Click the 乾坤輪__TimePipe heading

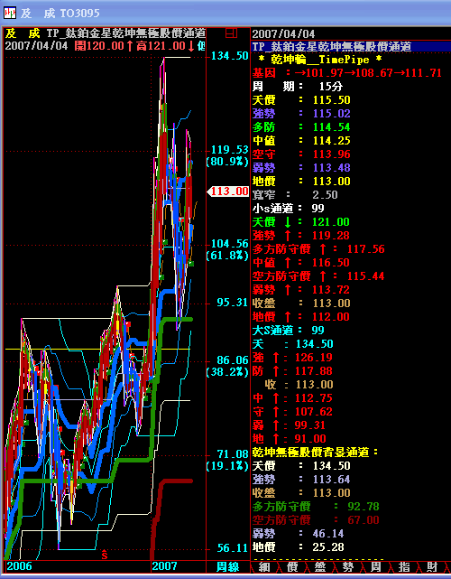tap(319, 60)
